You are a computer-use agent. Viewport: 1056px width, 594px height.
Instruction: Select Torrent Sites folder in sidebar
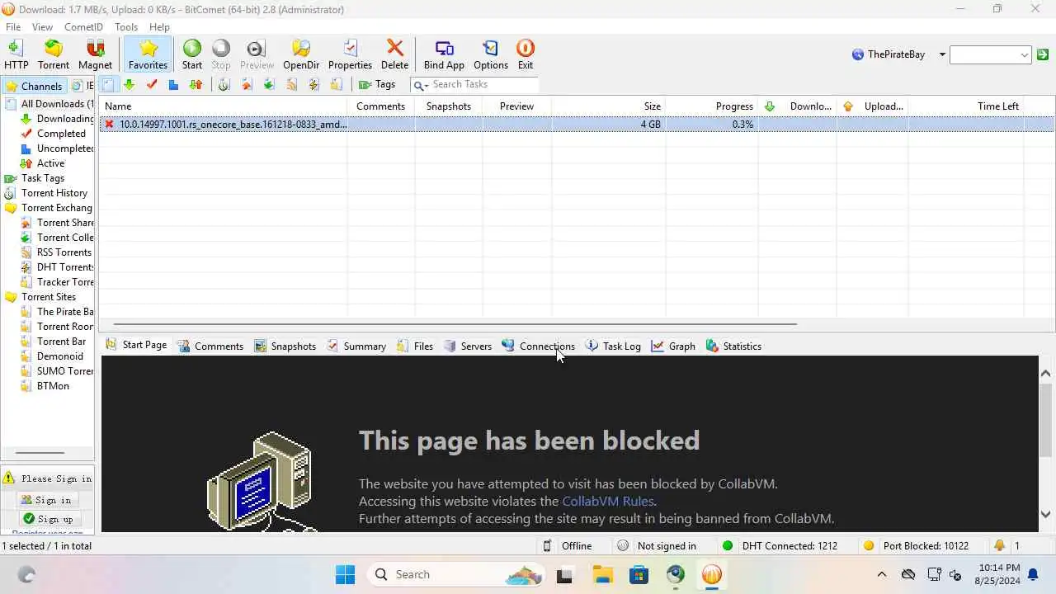pos(40,297)
